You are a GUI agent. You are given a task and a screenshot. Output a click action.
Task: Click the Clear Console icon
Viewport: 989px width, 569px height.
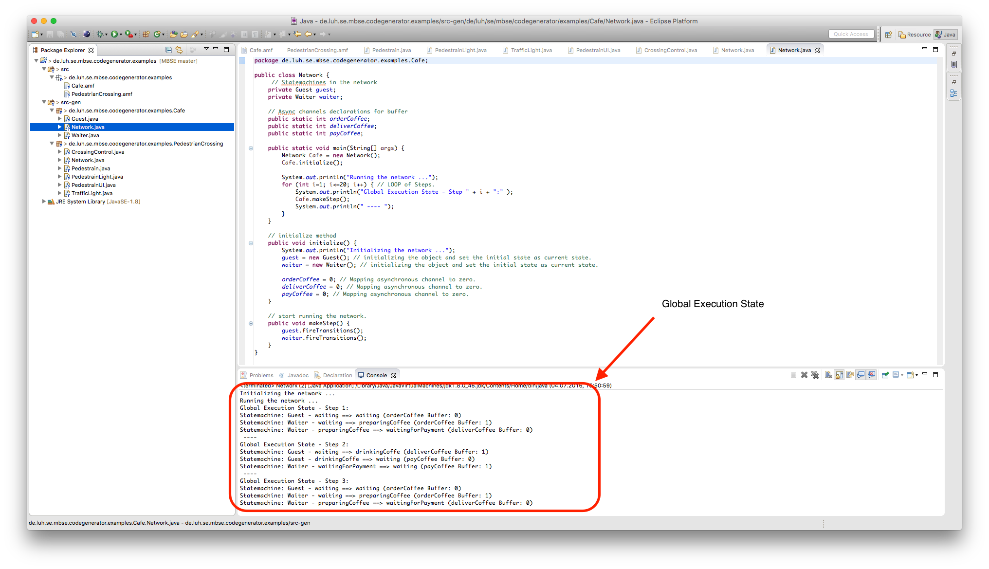(x=828, y=375)
